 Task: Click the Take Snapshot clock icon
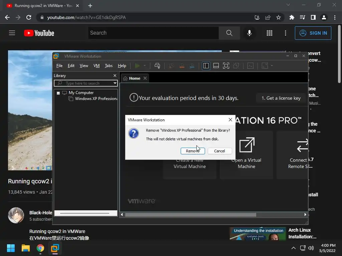tap(171, 66)
